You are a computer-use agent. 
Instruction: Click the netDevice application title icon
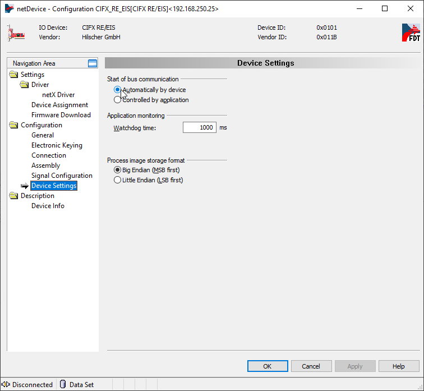click(8, 8)
